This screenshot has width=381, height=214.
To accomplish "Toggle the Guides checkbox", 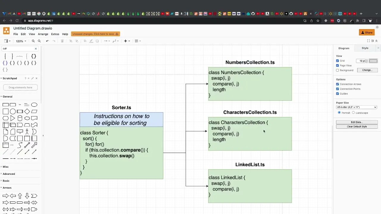I will (338, 94).
